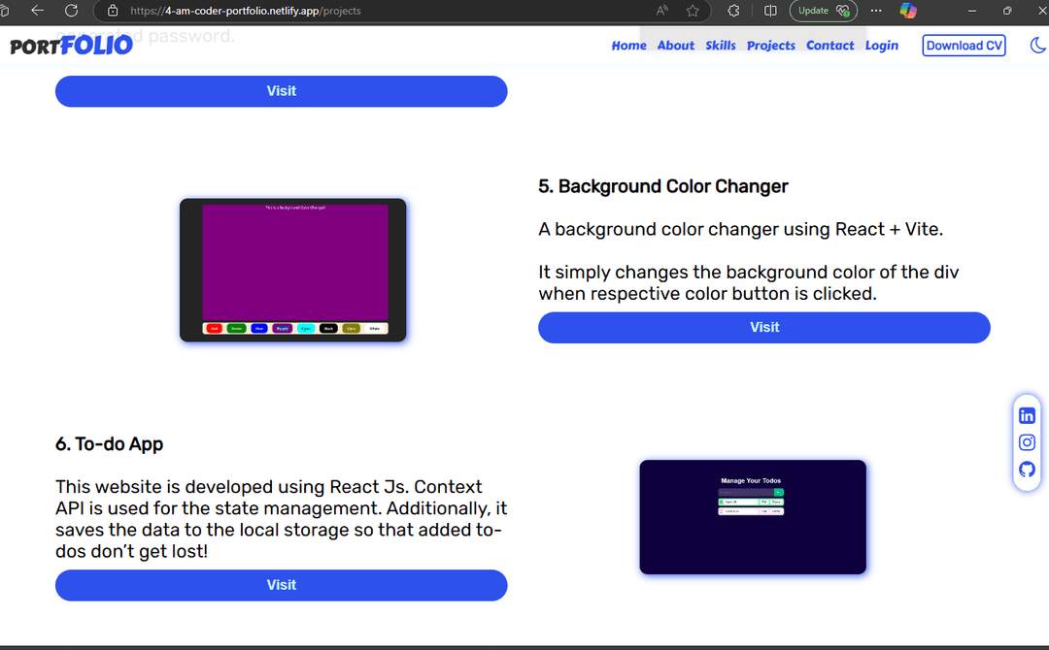The height and width of the screenshot is (650, 1049).
Task: Click the Background Color Changer screenshot thumbnail
Action: point(293,270)
